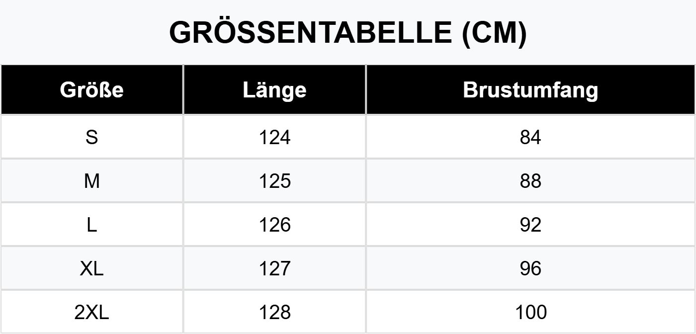
Task: Click the size M cell
Action: 92,181
